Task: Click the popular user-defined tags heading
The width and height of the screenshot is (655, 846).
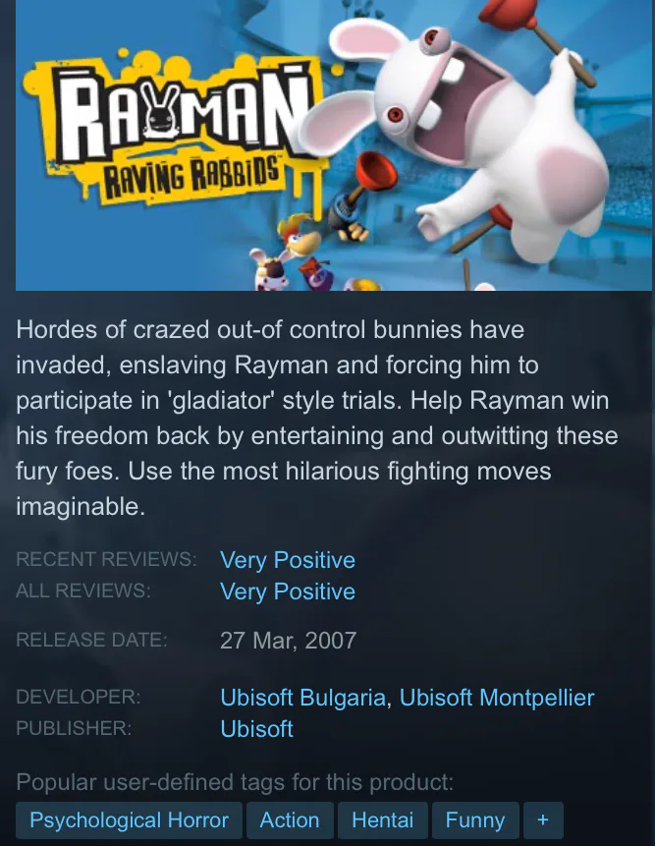Action: 235,782
